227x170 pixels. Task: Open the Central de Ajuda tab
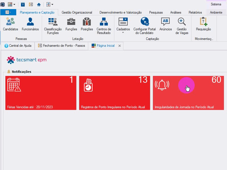(x=18, y=46)
